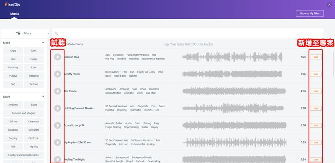This screenshot has width=335, height=163.
Task: Click the Rock & Roll tag
Action: [x=120, y=76]
